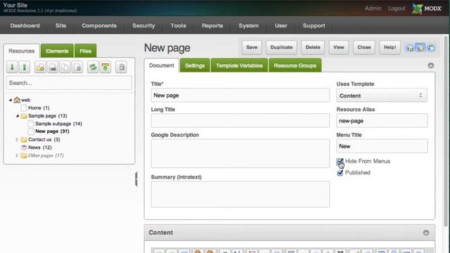
Task: Click the web home icon in tree
Action: (17, 100)
